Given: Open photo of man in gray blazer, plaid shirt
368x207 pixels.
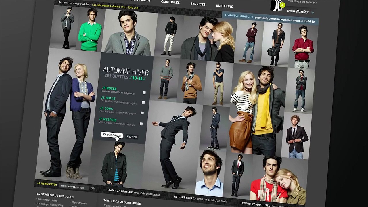Looking at the screenshot, I should tap(128, 33).
